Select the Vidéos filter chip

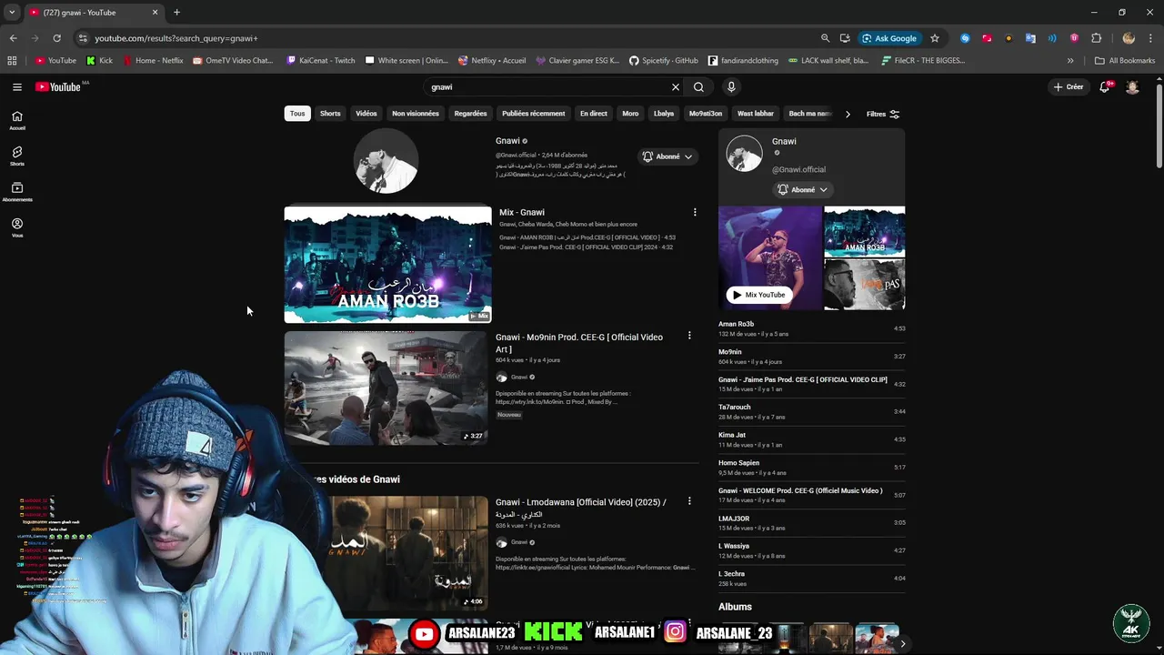point(366,114)
